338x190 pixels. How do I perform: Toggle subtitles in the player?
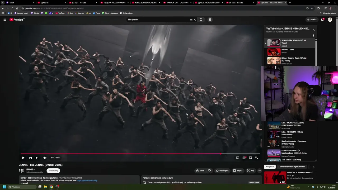[238, 158]
